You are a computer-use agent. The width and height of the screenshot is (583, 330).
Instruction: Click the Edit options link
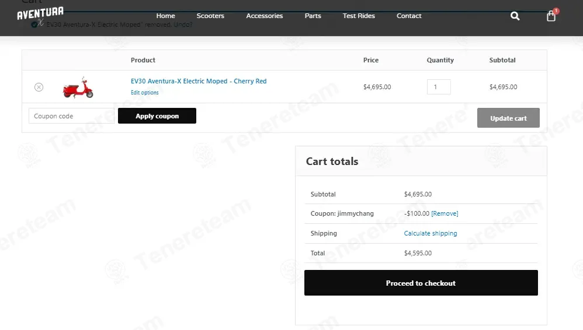(145, 93)
